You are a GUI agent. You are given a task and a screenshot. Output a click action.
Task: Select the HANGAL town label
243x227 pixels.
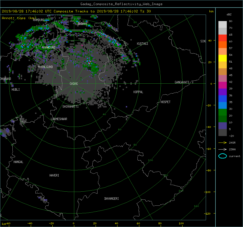tap(18, 162)
